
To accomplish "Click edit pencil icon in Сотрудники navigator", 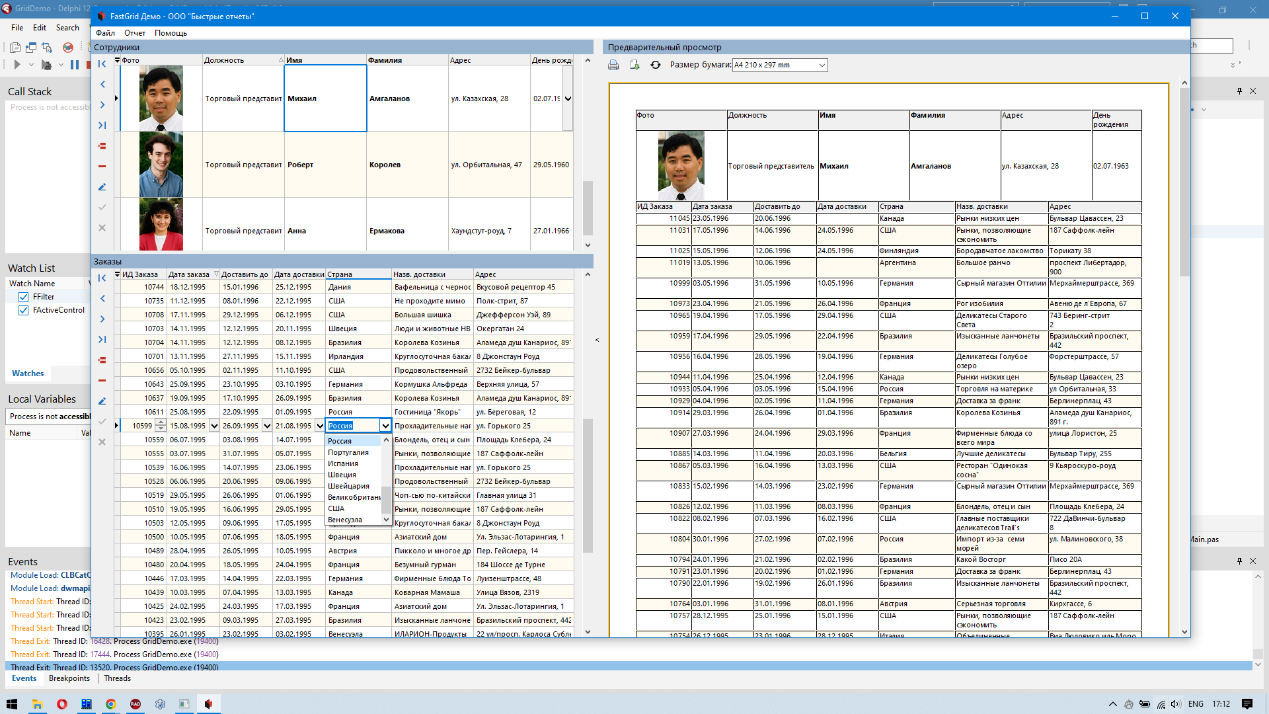I will (102, 187).
